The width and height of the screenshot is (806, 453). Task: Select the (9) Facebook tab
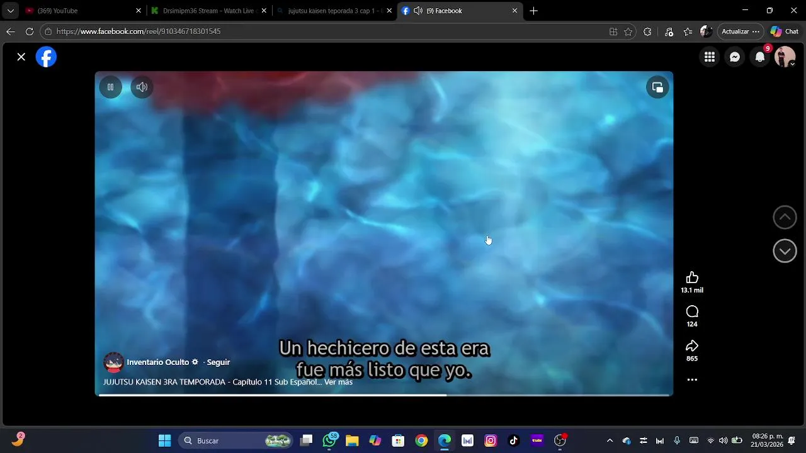[x=460, y=11]
